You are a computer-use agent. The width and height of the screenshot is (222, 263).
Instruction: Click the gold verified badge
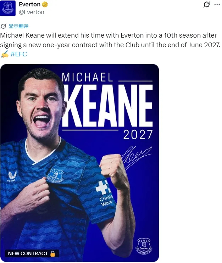[x=45, y=5]
